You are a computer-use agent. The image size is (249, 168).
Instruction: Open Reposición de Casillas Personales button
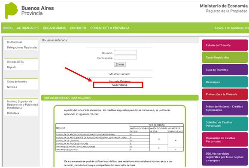[x=225, y=140]
